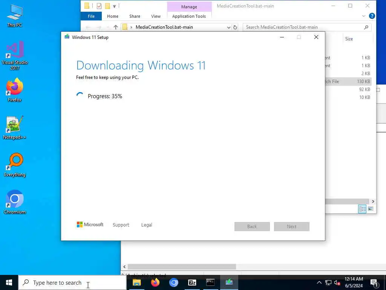Click the Legal link in Setup

coord(147,225)
